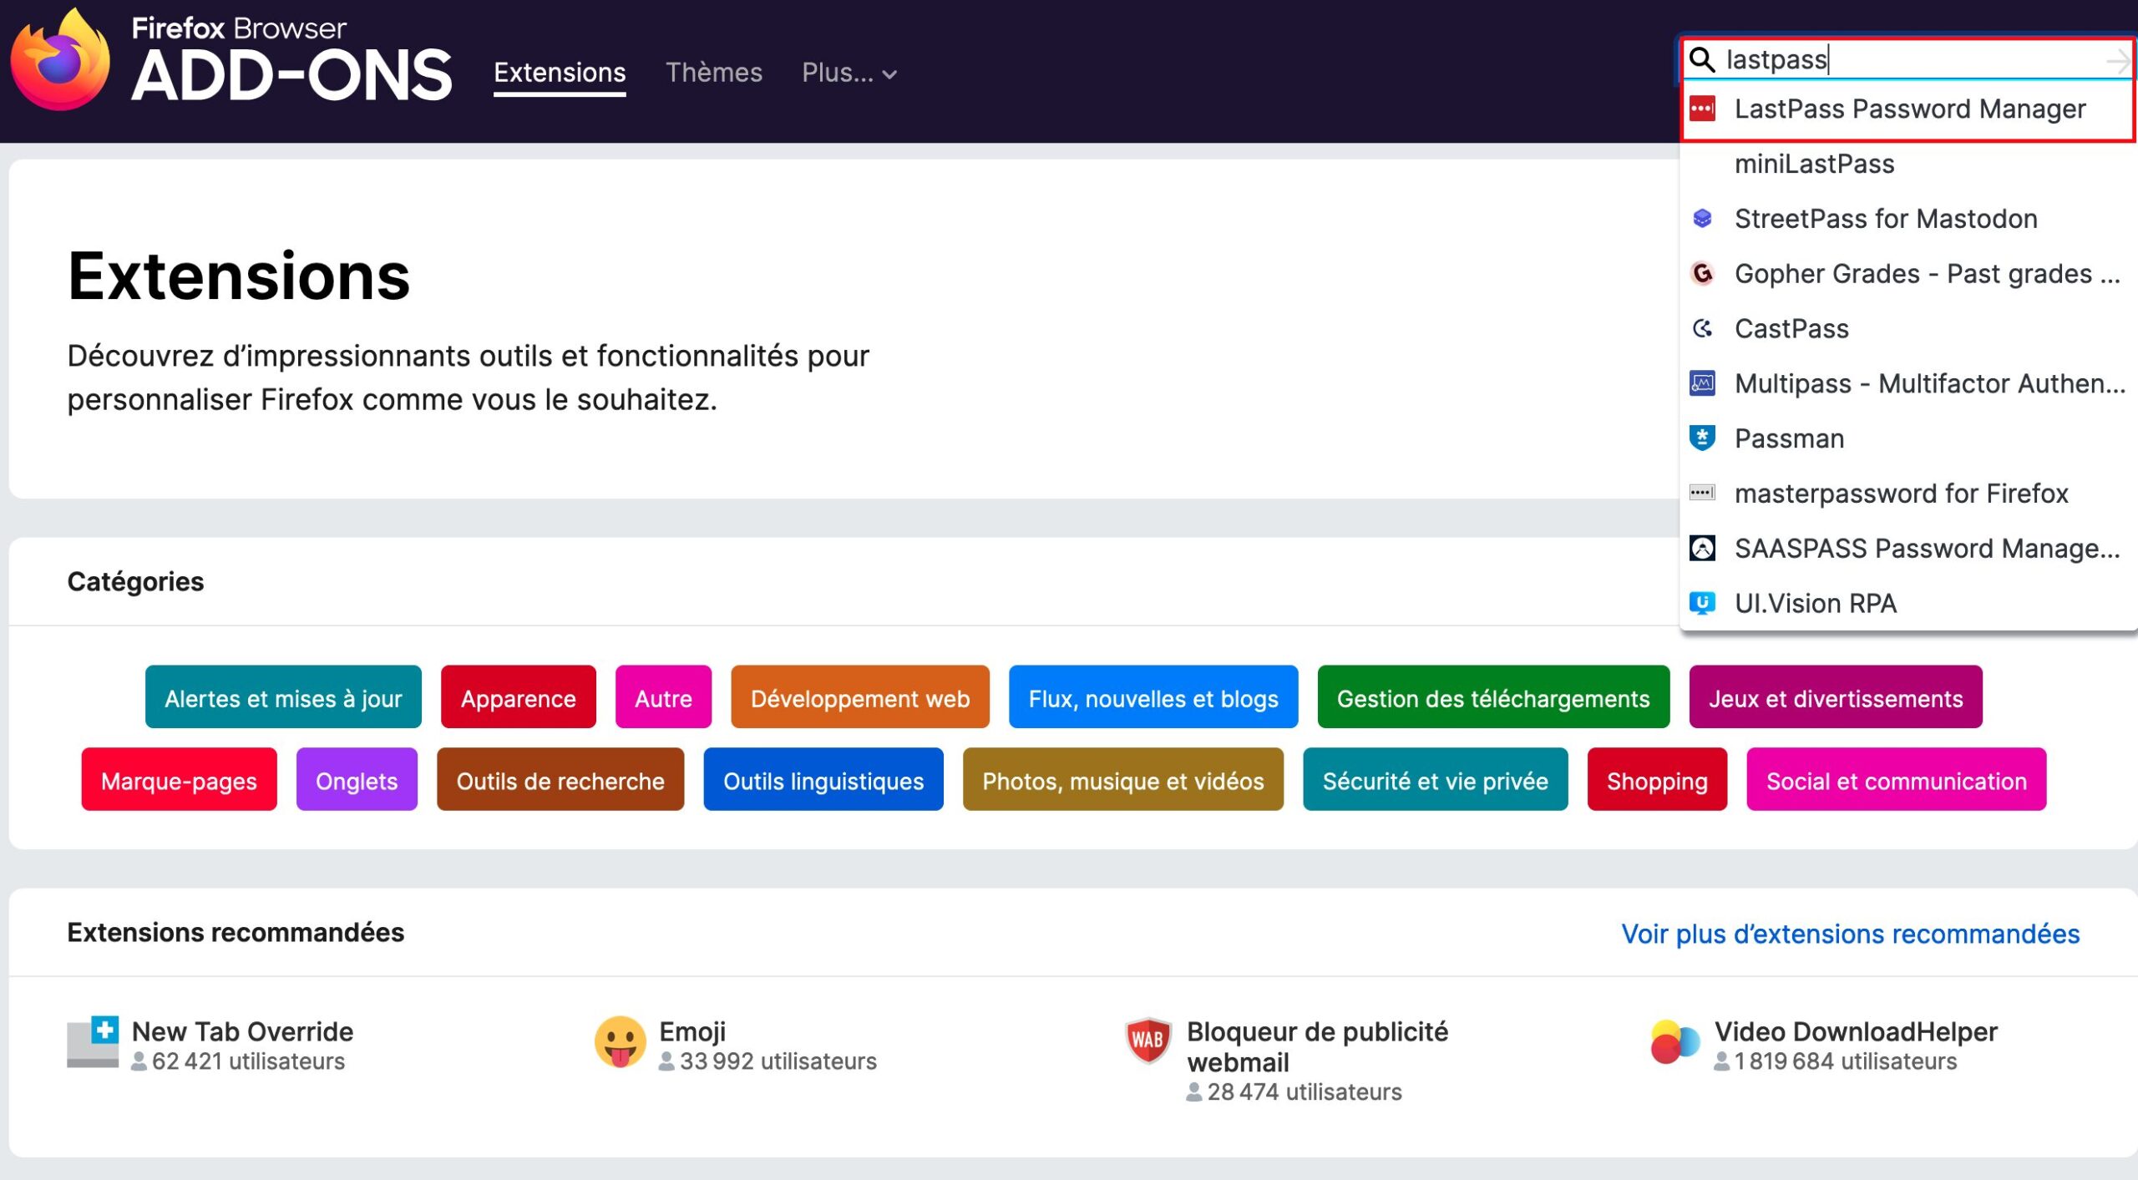The height and width of the screenshot is (1180, 2138).
Task: Click the Gopher Grades suggestion icon
Action: click(x=1702, y=274)
